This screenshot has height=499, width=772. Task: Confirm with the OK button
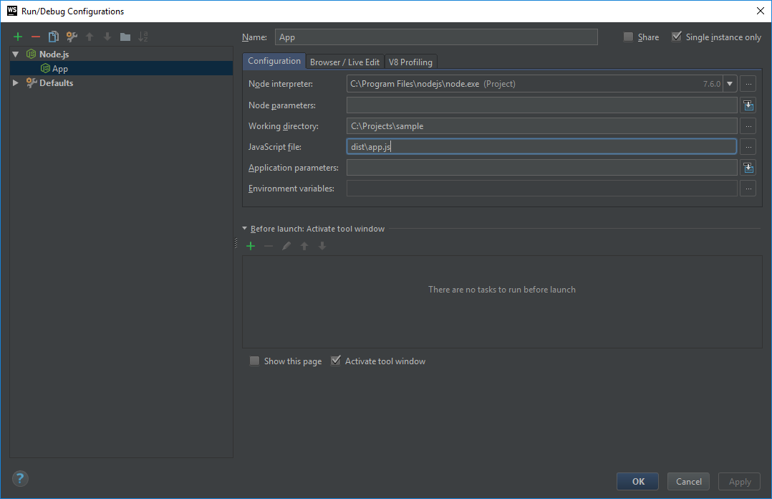pyautogui.click(x=637, y=481)
